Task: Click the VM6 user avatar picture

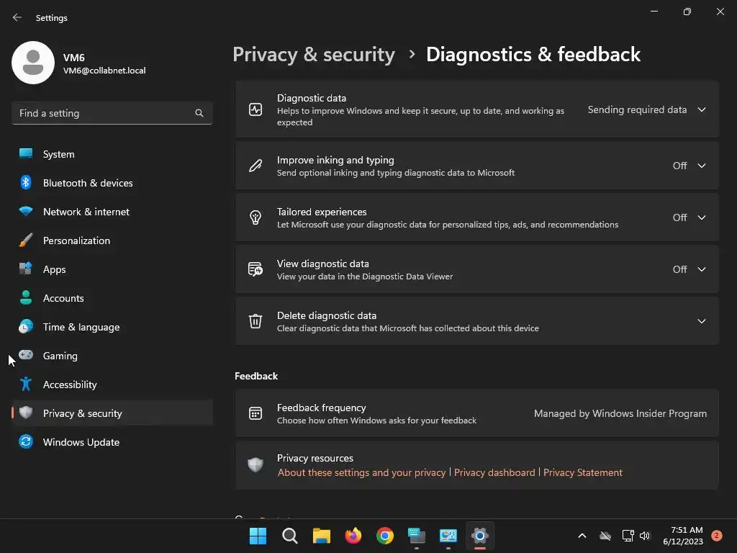Action: [x=33, y=63]
